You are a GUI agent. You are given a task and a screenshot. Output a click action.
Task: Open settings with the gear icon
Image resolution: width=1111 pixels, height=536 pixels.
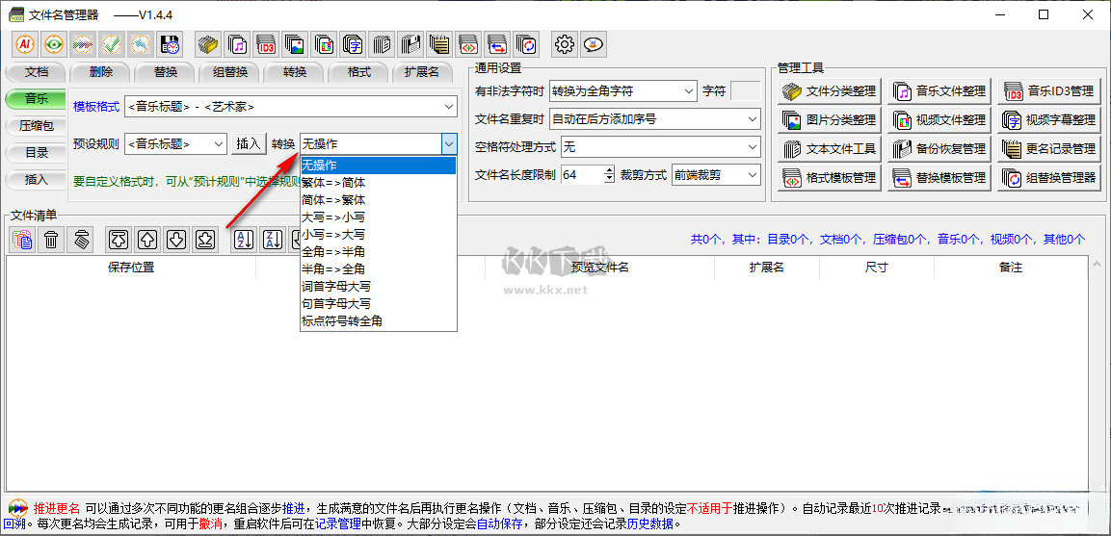(x=565, y=44)
